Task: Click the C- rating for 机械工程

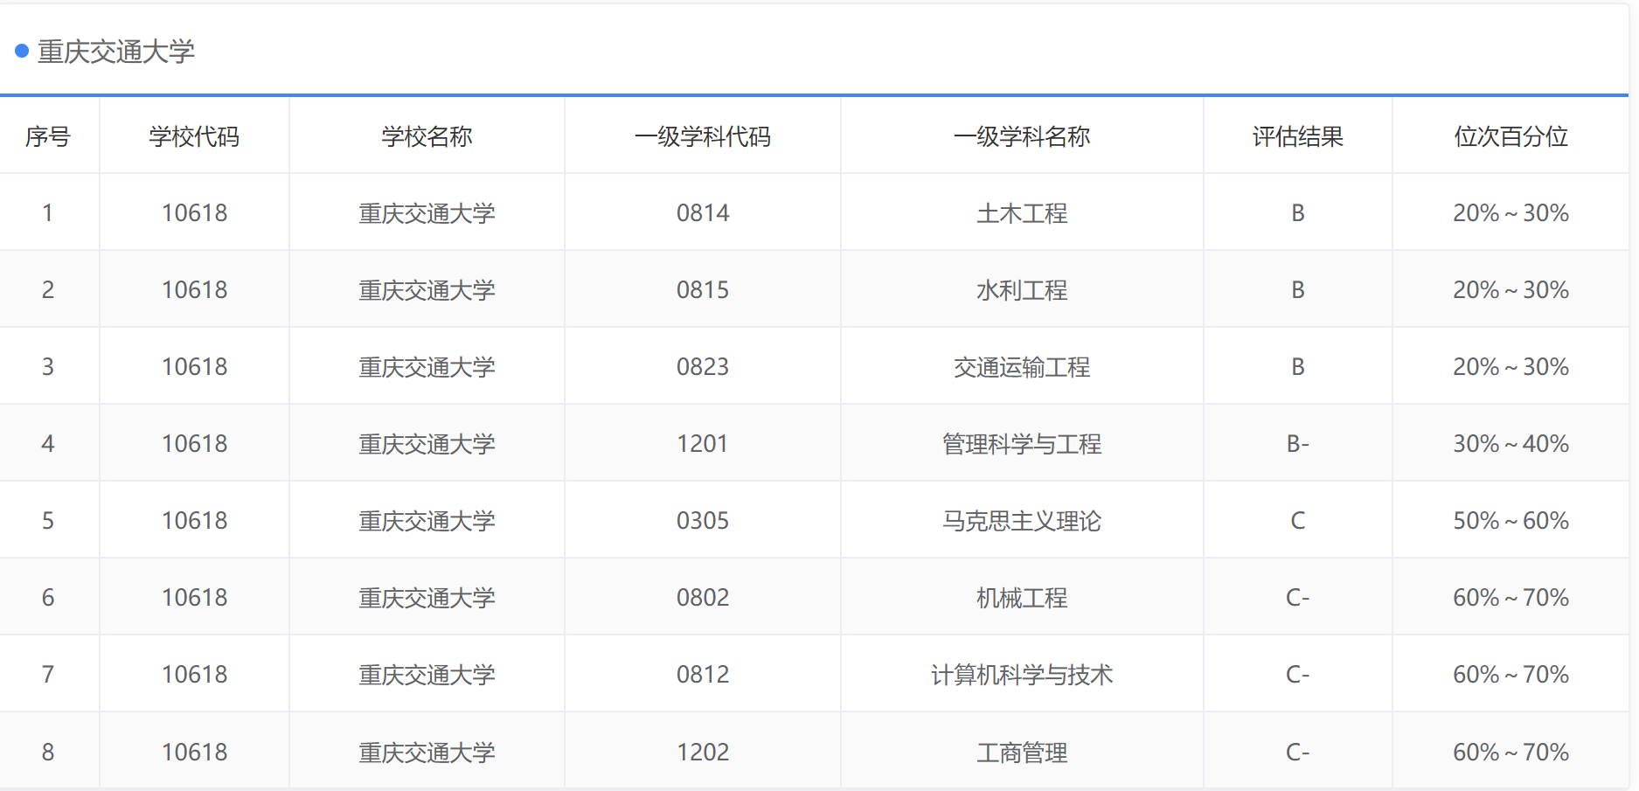Action: click(1297, 597)
